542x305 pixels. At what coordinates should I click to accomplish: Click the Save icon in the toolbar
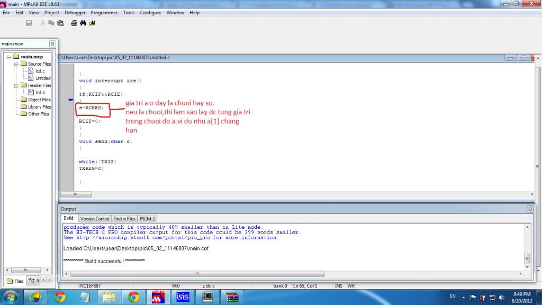(29, 23)
